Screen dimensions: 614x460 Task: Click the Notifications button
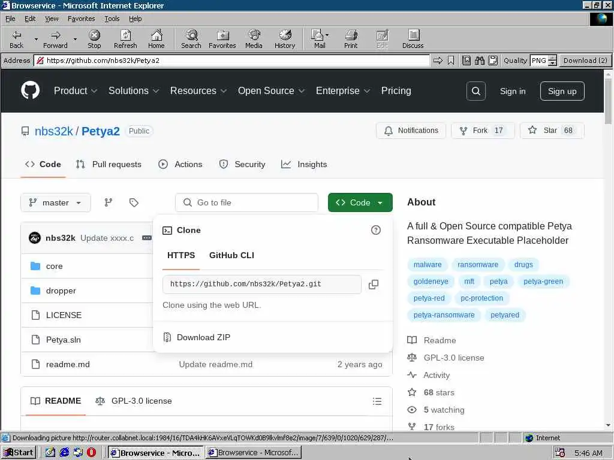pos(411,131)
